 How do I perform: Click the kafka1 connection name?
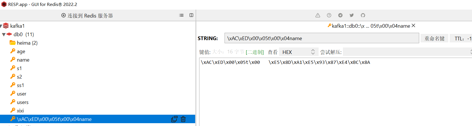[18, 26]
